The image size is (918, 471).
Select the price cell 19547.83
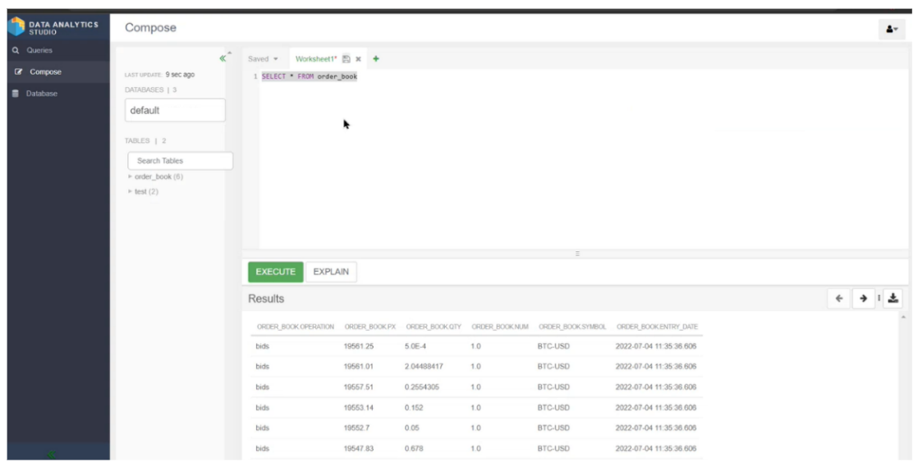point(358,449)
